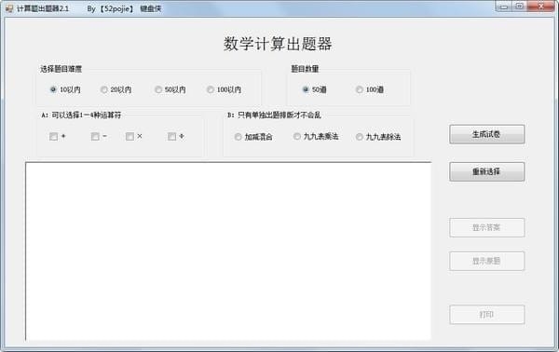Click the app icon in title bar

(x=9, y=8)
